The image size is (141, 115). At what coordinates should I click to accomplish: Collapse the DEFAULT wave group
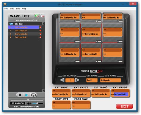(x=11, y=24)
